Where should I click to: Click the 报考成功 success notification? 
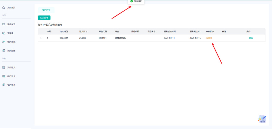(136, 1)
